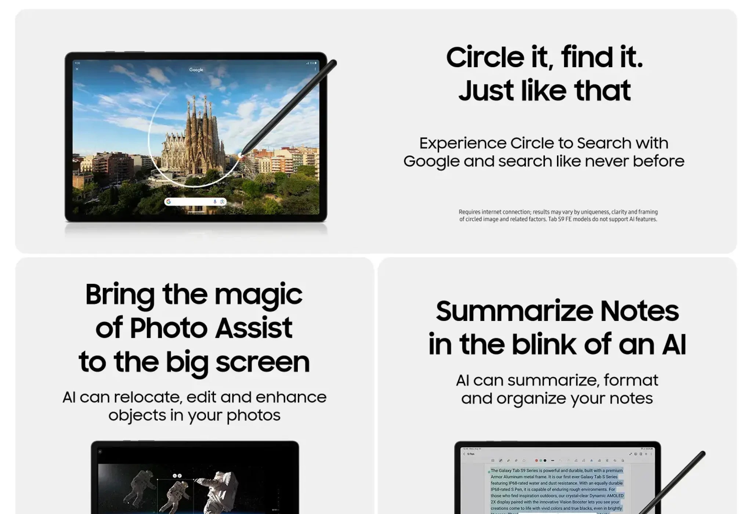Click the Sagrada Familia tablet image
Image resolution: width=752 pixels, height=514 pixels.
(196, 137)
